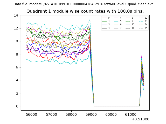
Task: Select the solid magenta swatch for module 4
Action: [116, 18]
